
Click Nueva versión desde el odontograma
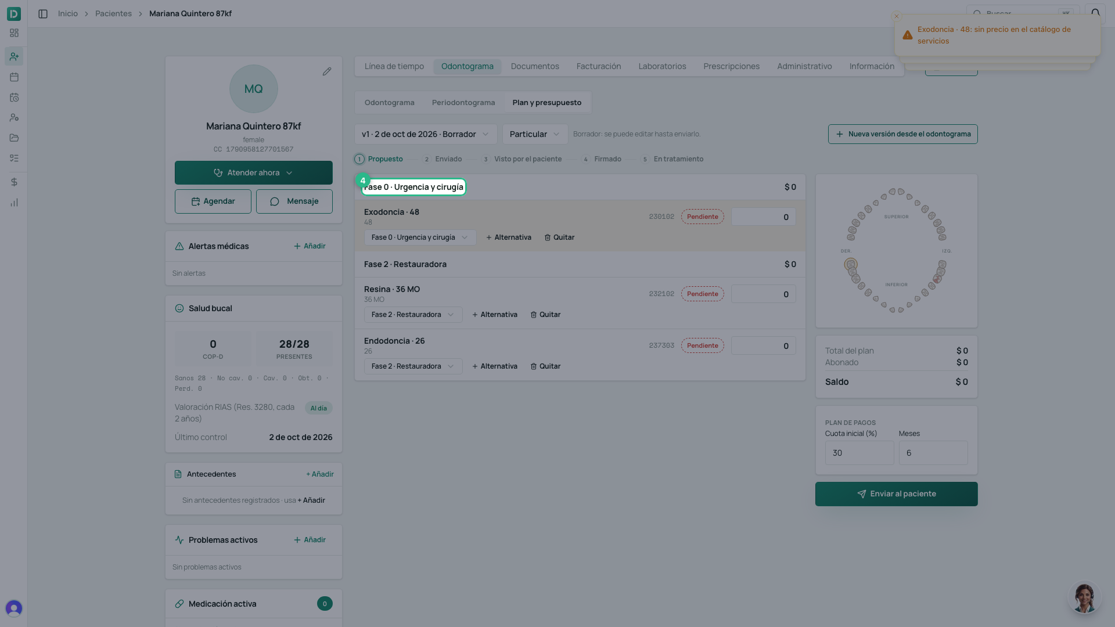902,134
